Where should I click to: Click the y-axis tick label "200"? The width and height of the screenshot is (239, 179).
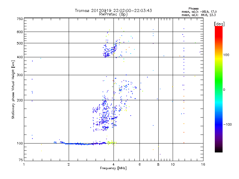20,100
